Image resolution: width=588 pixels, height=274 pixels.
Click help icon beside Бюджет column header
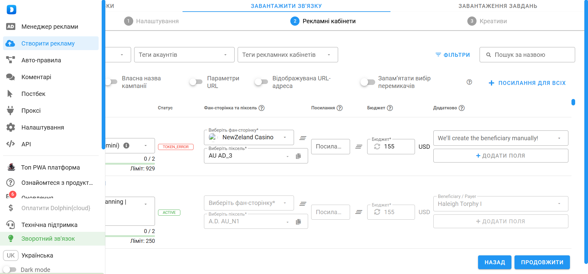(x=390, y=108)
